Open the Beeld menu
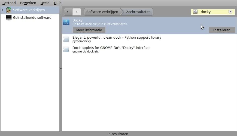 [x=45, y=3]
